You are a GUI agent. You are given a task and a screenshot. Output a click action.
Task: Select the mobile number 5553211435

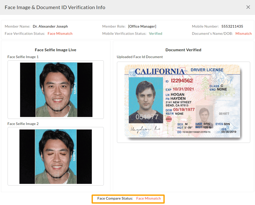(x=232, y=26)
